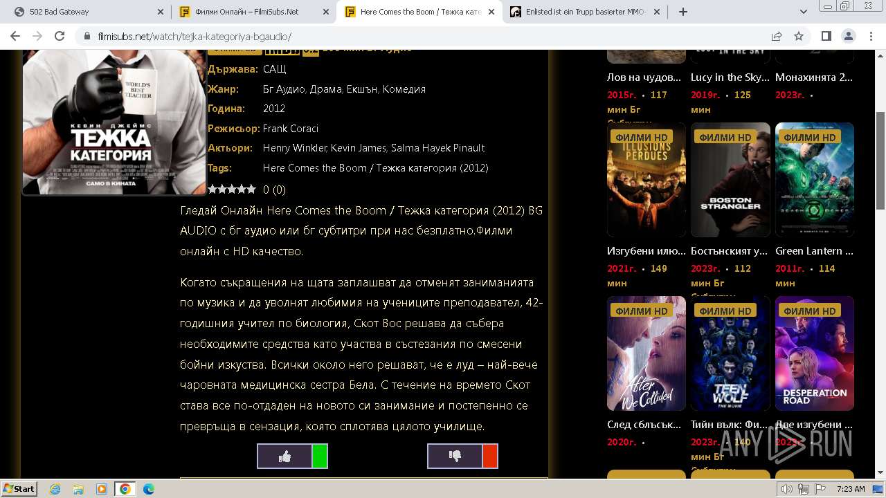The width and height of the screenshot is (886, 498).
Task: Click the site lock icon in address bar
Action: 87,37
